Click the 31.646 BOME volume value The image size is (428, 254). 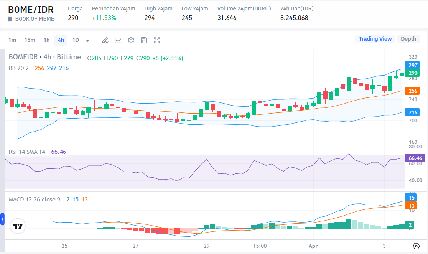pyautogui.click(x=227, y=18)
